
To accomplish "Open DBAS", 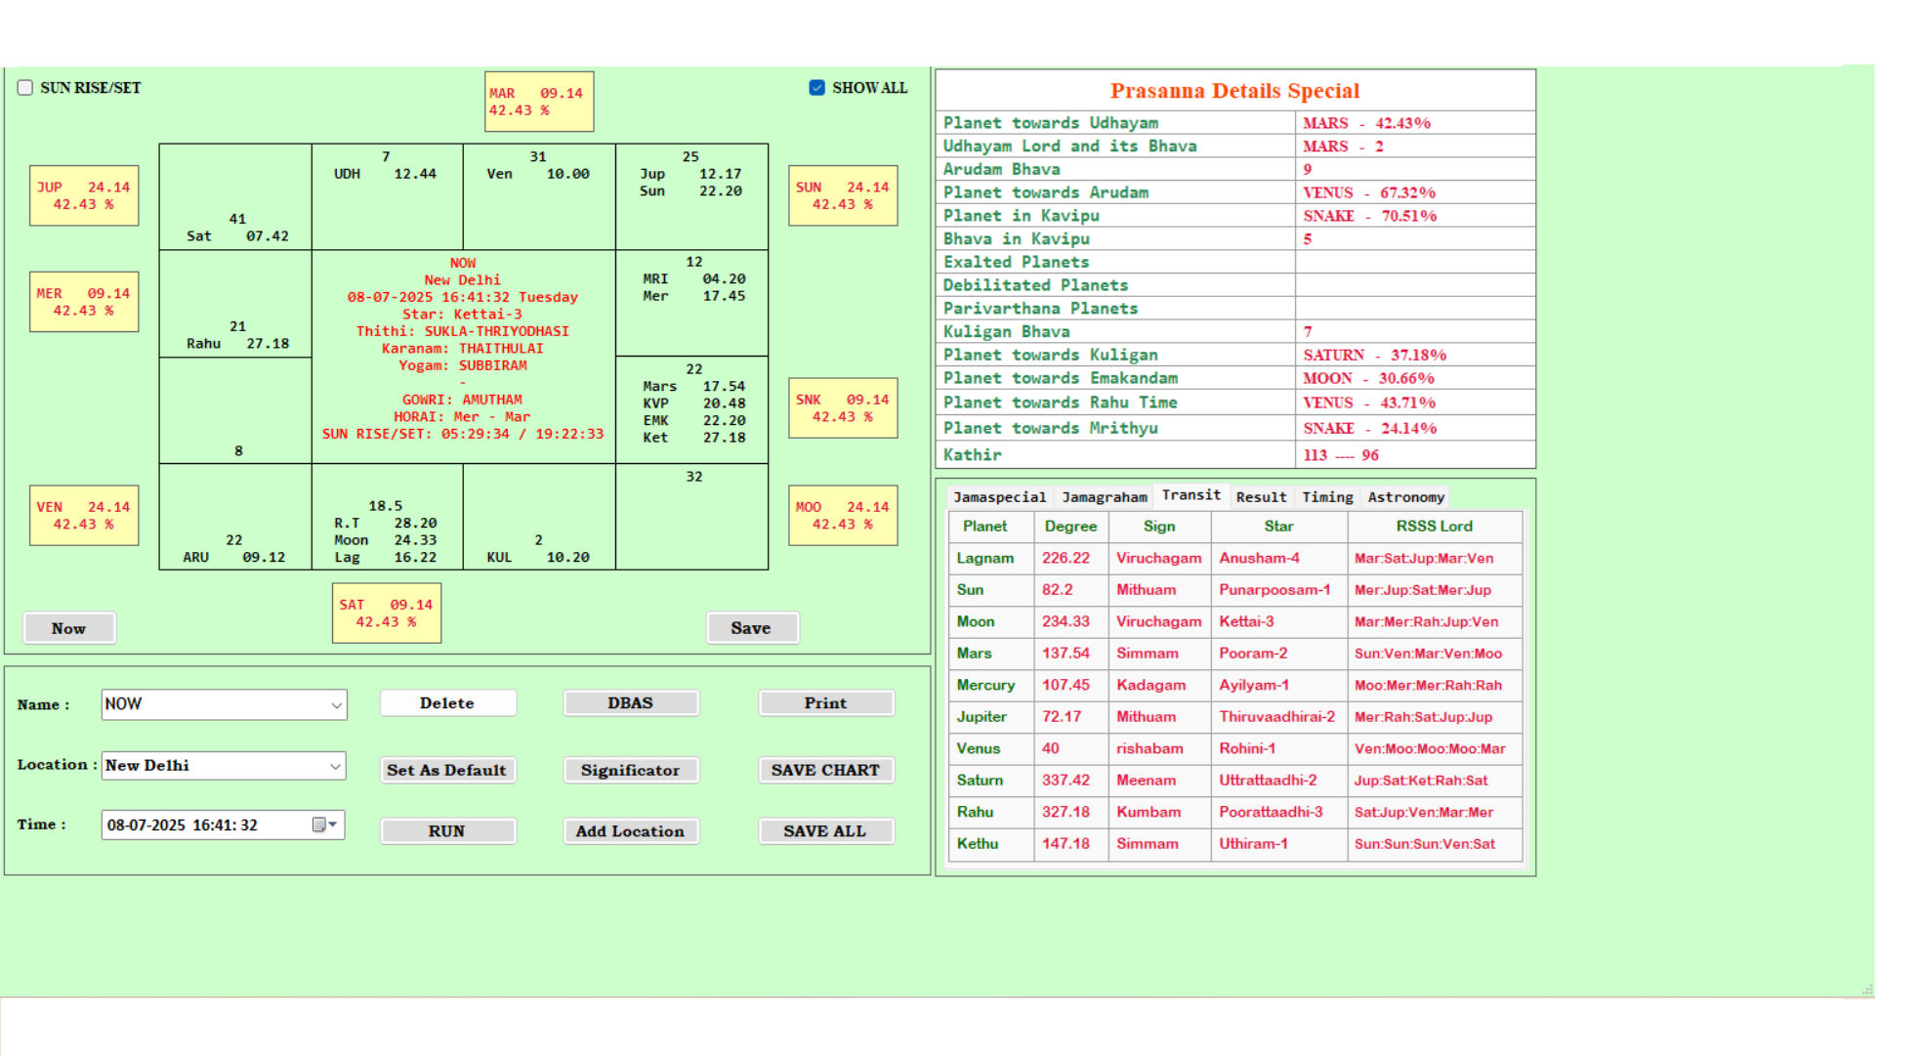I will 631,703.
